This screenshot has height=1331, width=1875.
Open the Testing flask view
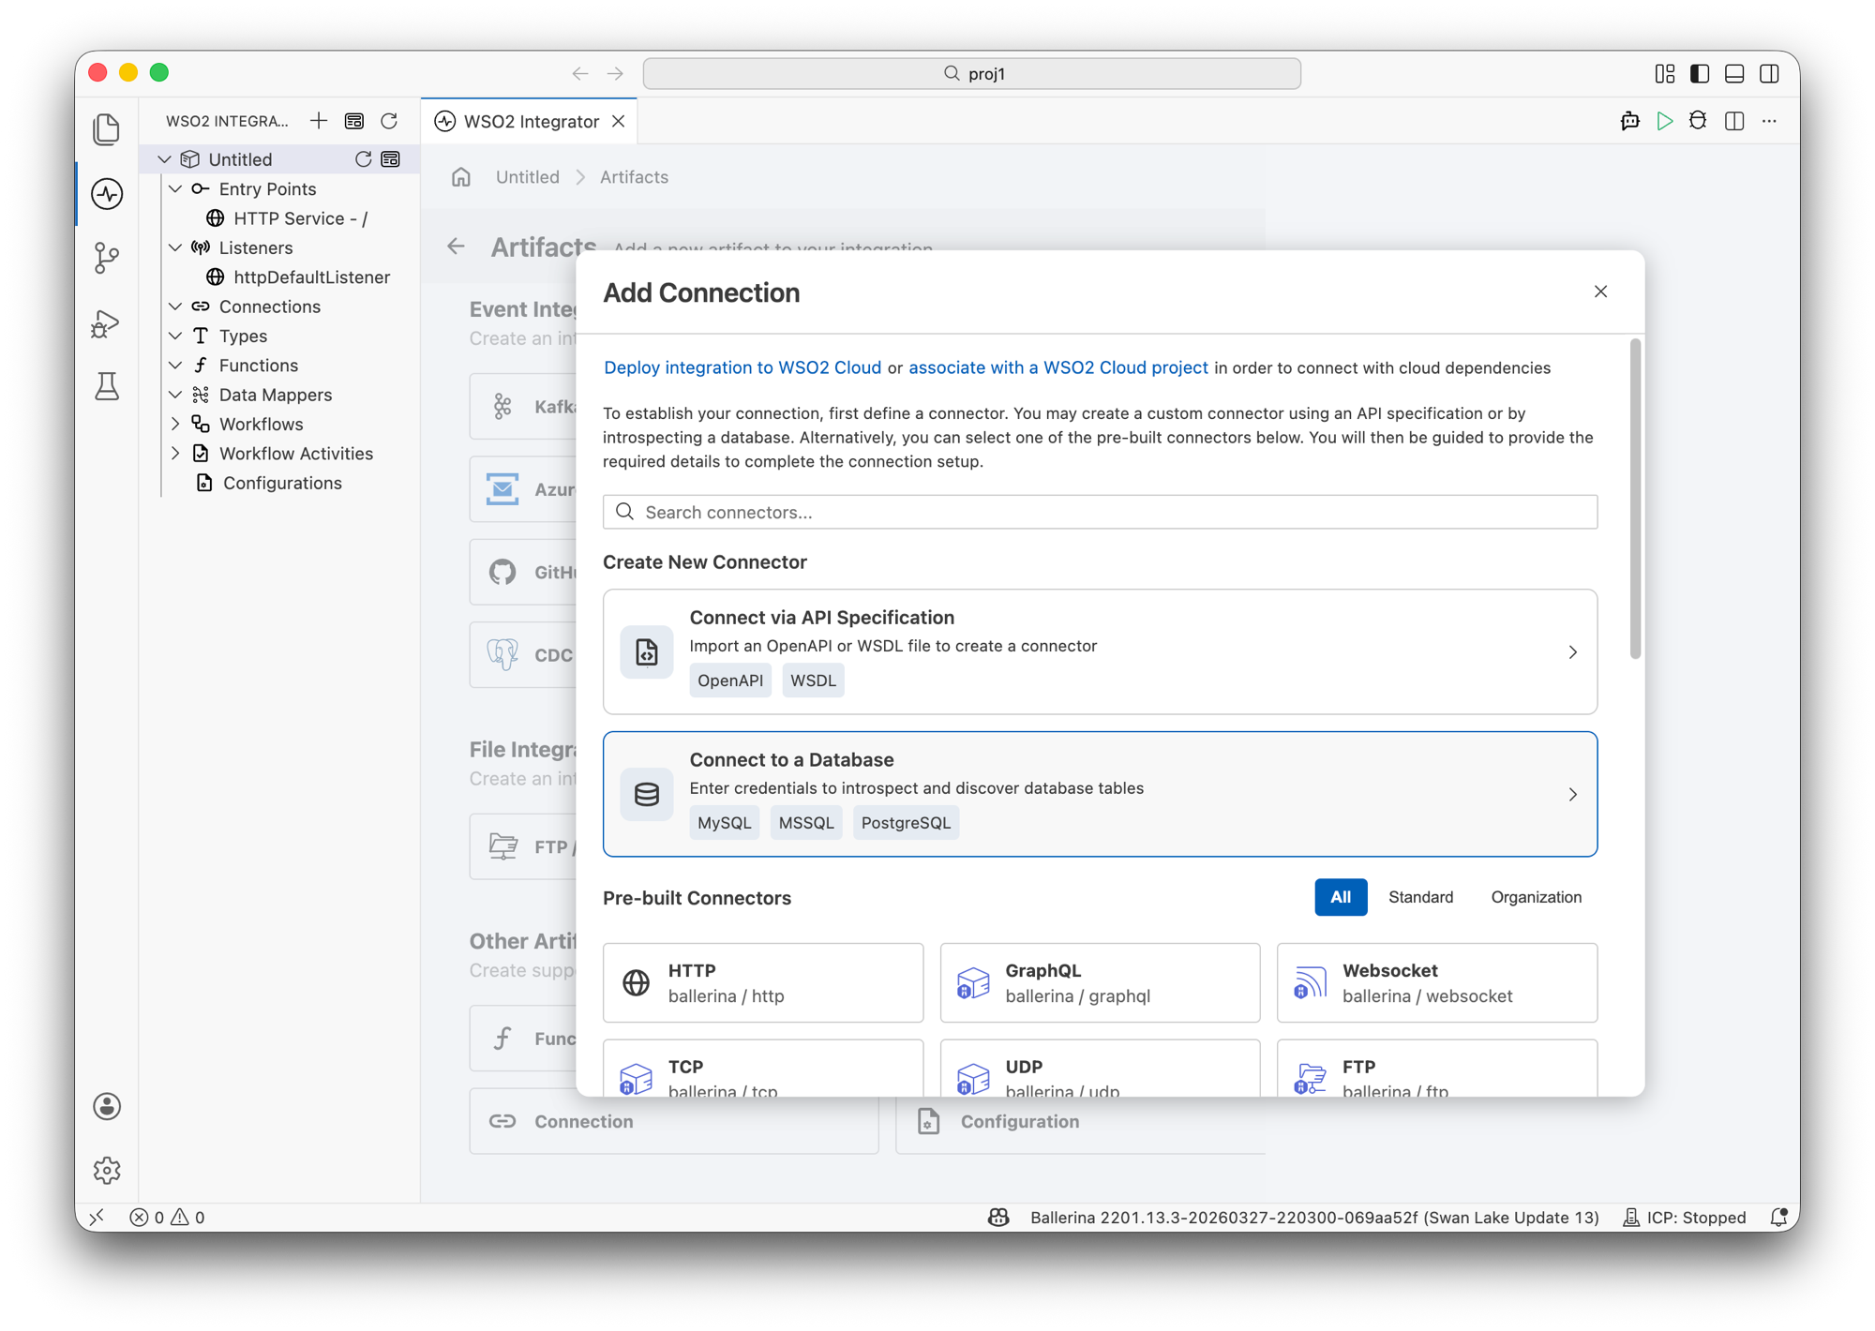pyautogui.click(x=107, y=386)
